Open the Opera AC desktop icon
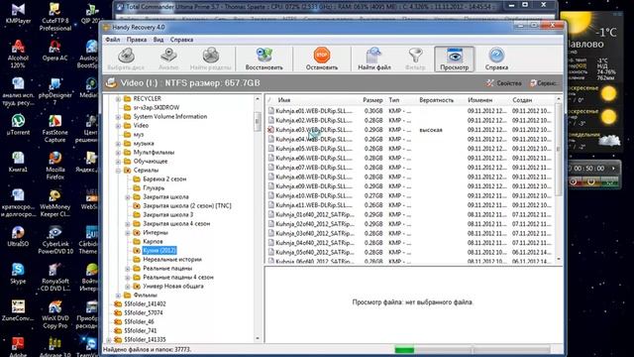 pyautogui.click(x=55, y=51)
